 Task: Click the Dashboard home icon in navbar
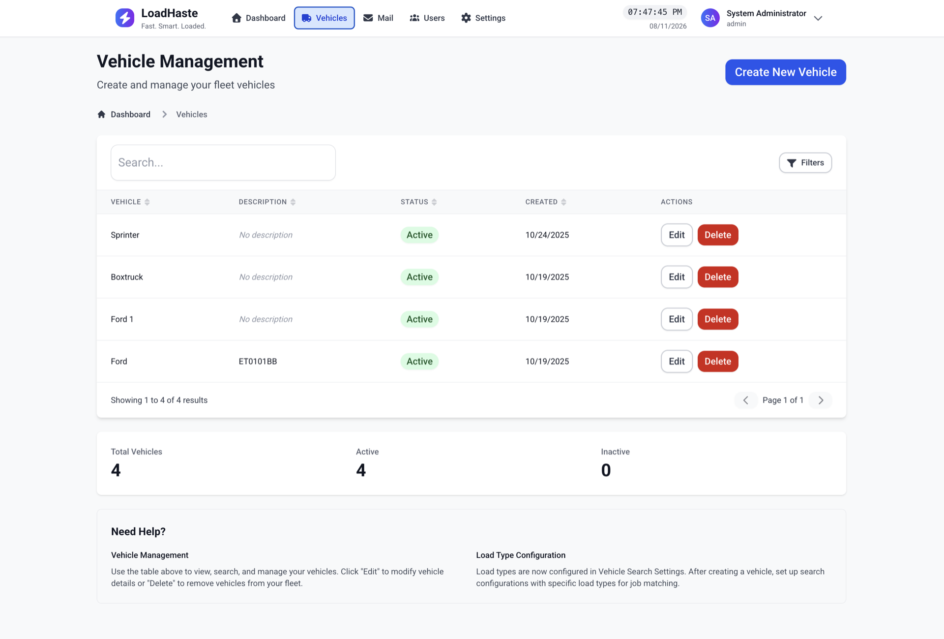pos(236,18)
